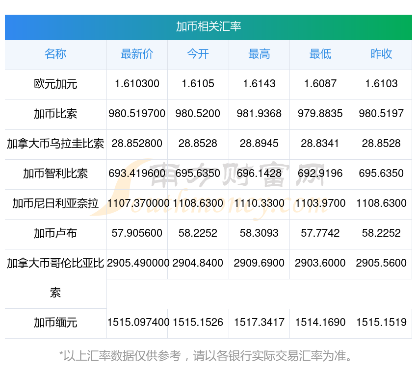Select previous close 2905.5600

(381, 263)
